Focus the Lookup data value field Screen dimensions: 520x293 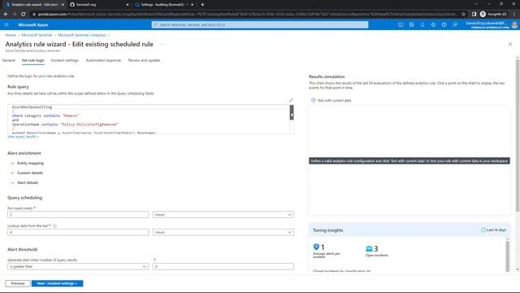[x=78, y=232]
